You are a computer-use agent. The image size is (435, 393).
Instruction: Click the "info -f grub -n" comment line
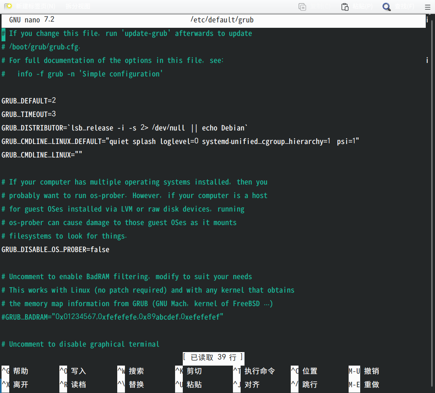pos(82,74)
